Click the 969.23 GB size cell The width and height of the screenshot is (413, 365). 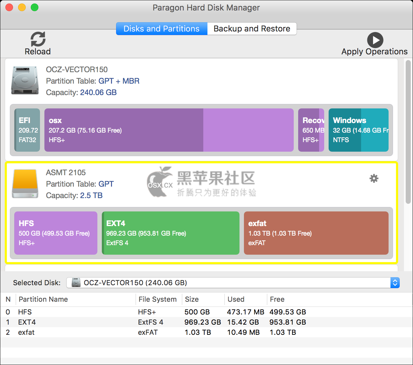[x=203, y=322]
